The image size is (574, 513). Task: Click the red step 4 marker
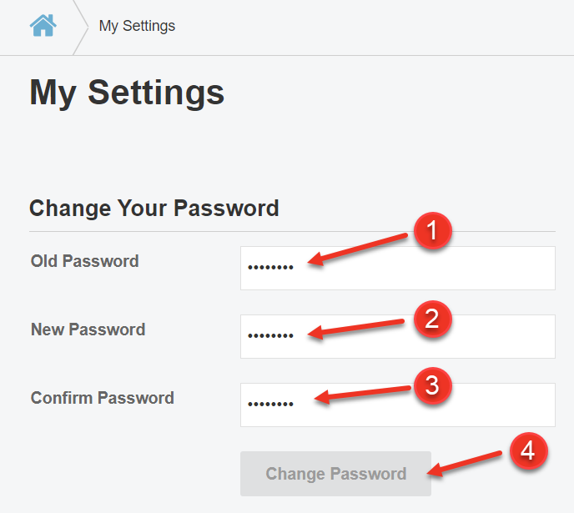527,451
